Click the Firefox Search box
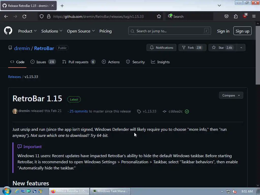Viewport: 260px width, 195px height. (189, 17)
